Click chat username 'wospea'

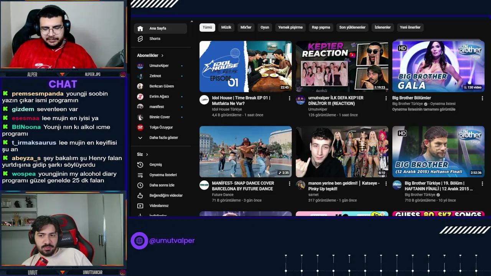(x=24, y=174)
